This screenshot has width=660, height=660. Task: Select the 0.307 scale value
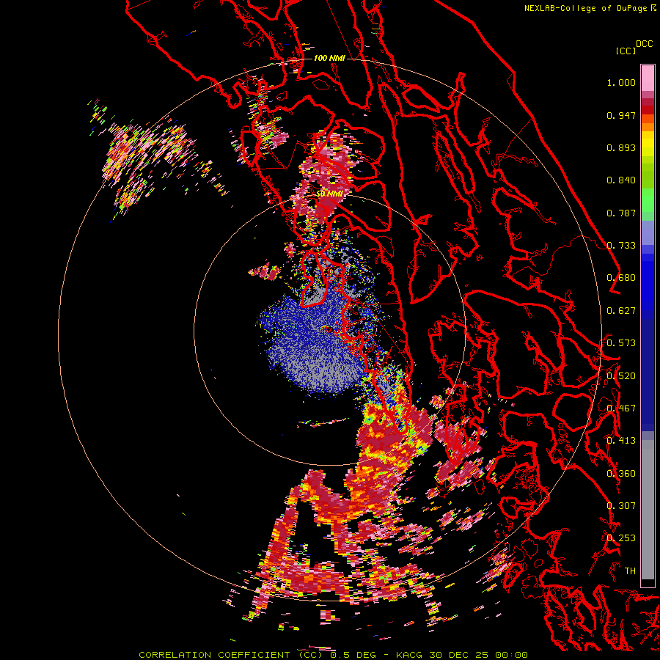tap(621, 506)
